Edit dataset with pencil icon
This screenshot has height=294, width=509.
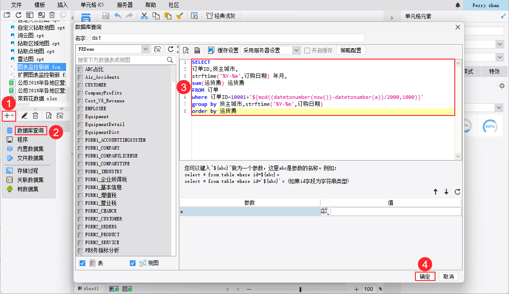coord(24,115)
